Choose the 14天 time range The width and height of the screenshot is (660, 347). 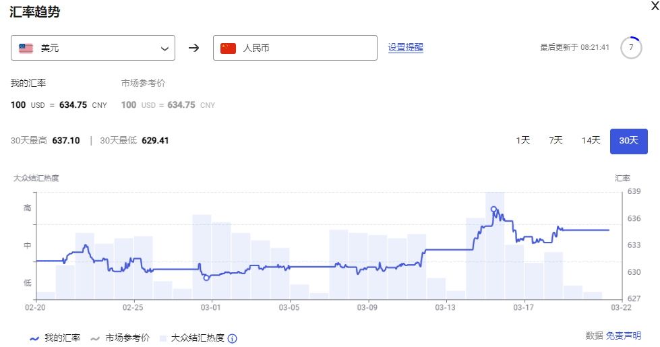click(x=591, y=141)
